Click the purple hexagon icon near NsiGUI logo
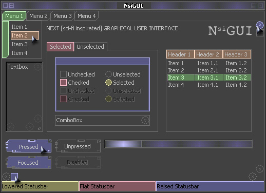The image size is (266, 193). (260, 25)
